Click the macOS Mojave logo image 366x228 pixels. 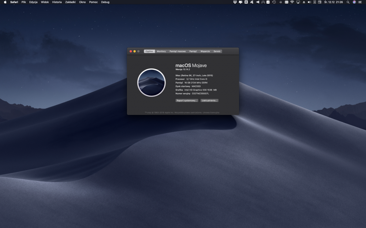[x=152, y=82]
